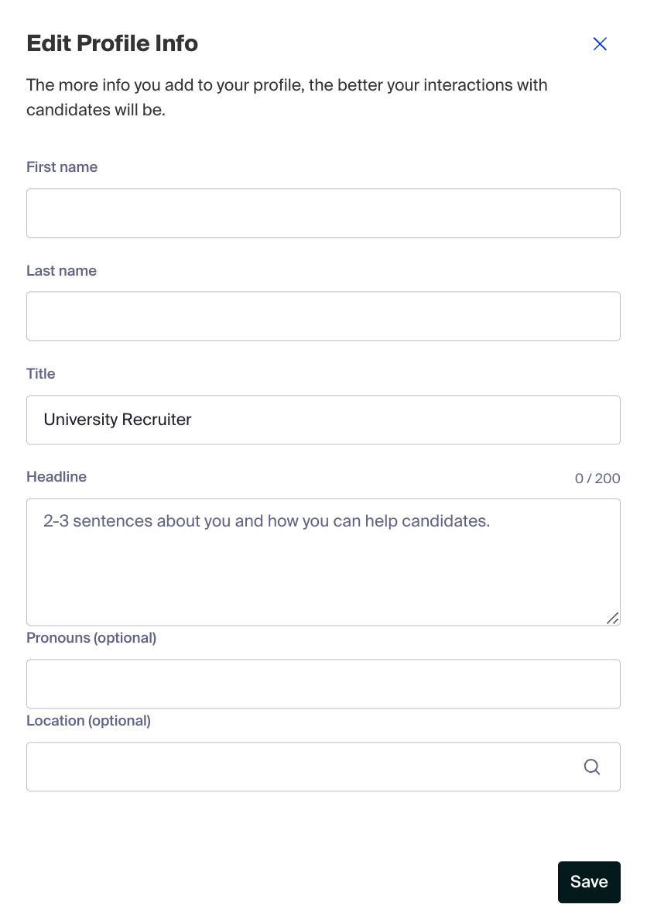Image resolution: width=647 pixels, height=923 pixels.
Task: Click the Last name label
Action: coord(61,271)
